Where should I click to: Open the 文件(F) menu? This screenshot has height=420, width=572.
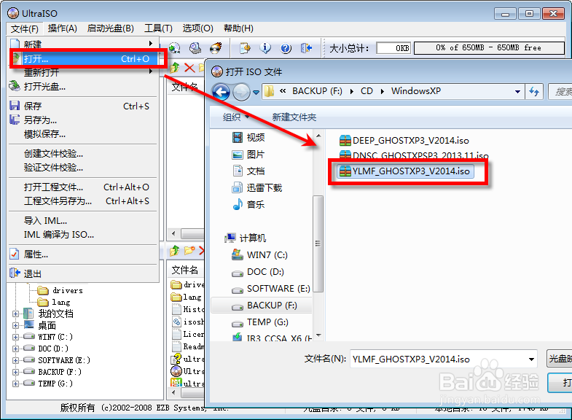click(25, 28)
